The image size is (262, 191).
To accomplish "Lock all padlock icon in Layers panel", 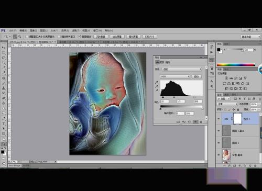I will 238,109.
